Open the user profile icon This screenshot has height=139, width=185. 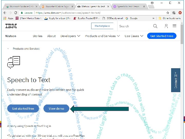(x=166, y=26)
